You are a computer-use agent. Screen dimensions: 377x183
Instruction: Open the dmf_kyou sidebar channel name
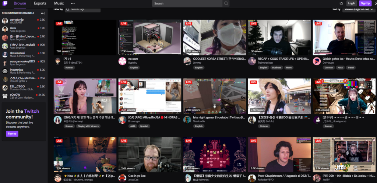(x=23, y=36)
